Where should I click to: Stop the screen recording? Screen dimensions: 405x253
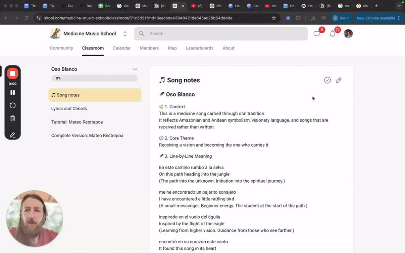click(13, 73)
